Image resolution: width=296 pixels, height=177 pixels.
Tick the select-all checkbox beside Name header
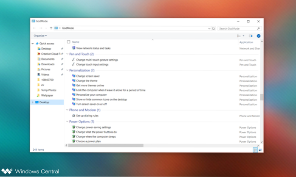coord(68,42)
